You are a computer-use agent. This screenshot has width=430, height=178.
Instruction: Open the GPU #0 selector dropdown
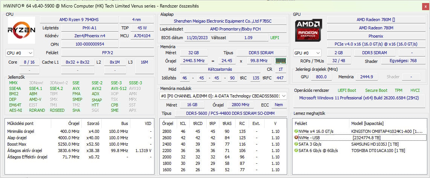pyautogui.click(x=307, y=53)
